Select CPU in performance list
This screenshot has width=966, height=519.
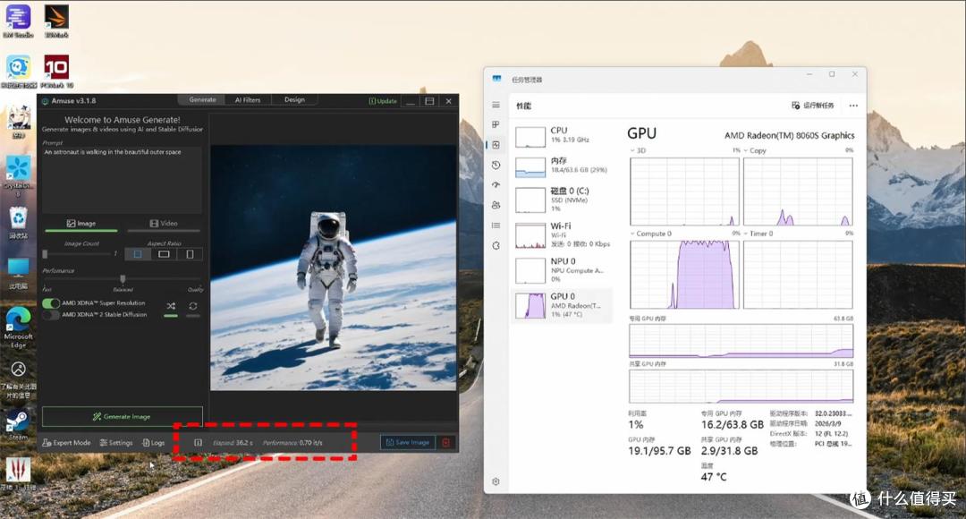coord(563,136)
